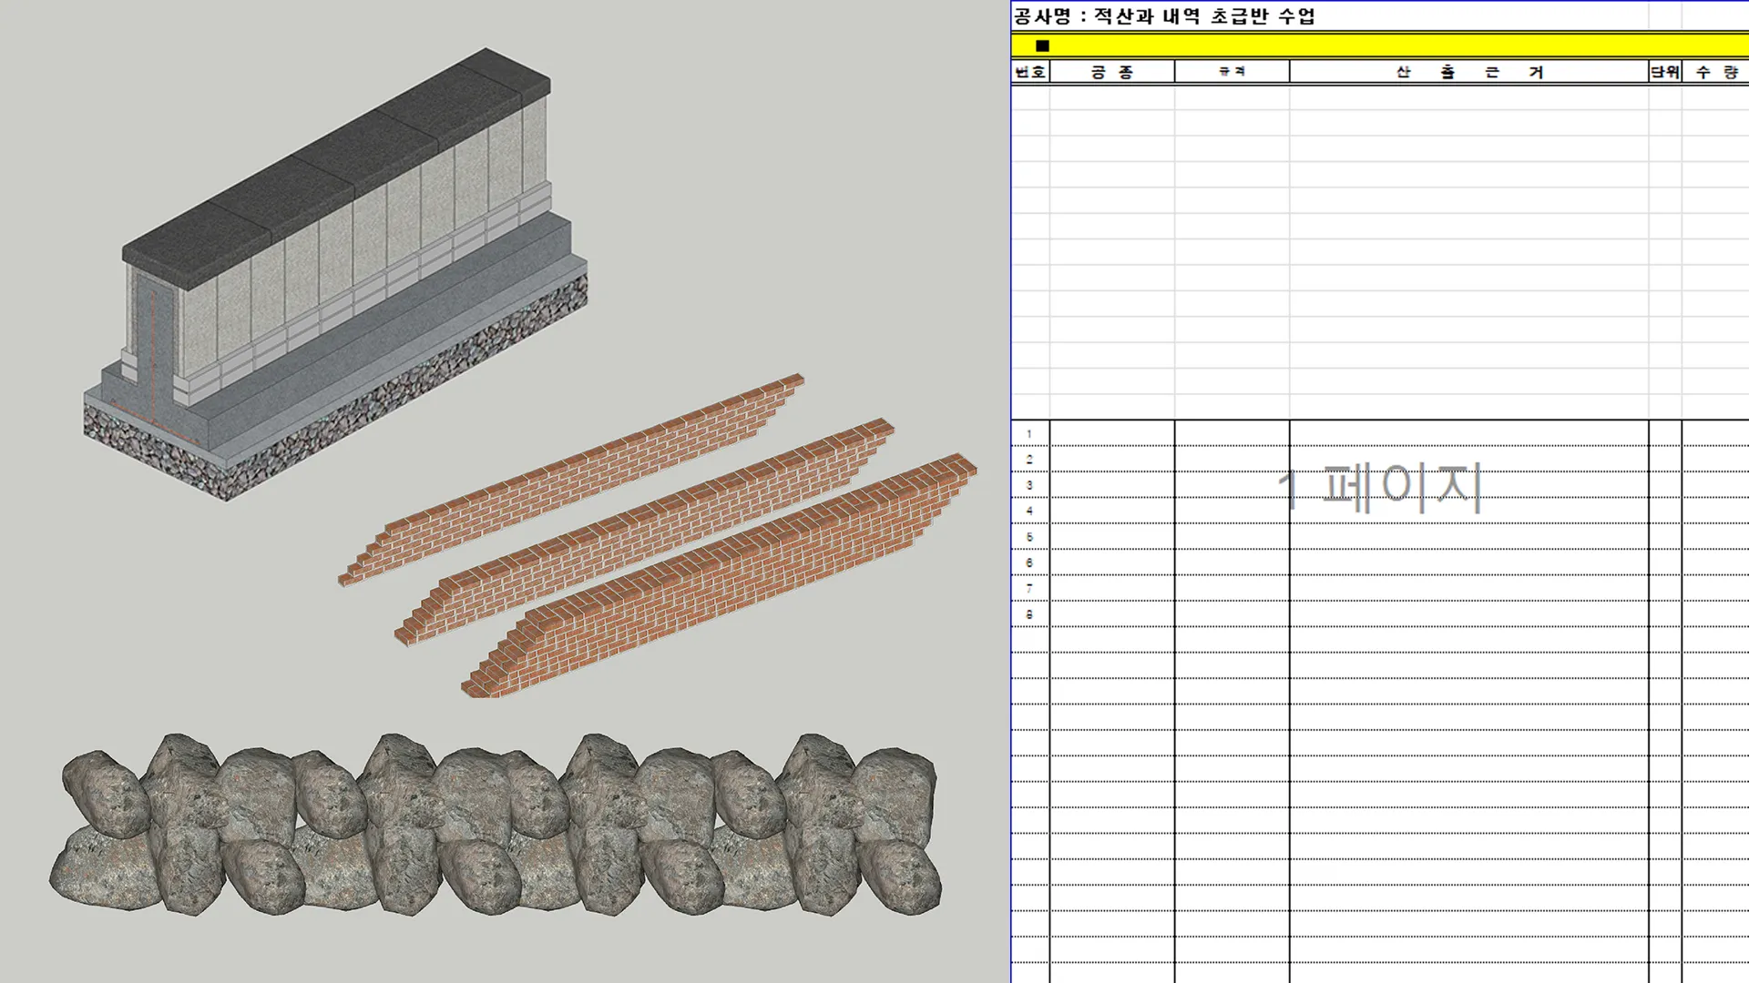Select row number 8 cell
The width and height of the screenshot is (1749, 983).
pos(1029,614)
